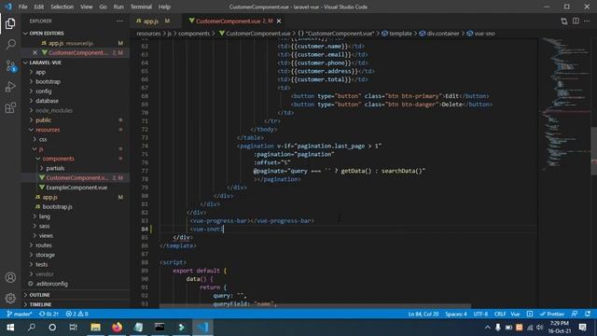Open the Manage gear icon
This screenshot has width=597, height=336.
(x=10, y=298)
